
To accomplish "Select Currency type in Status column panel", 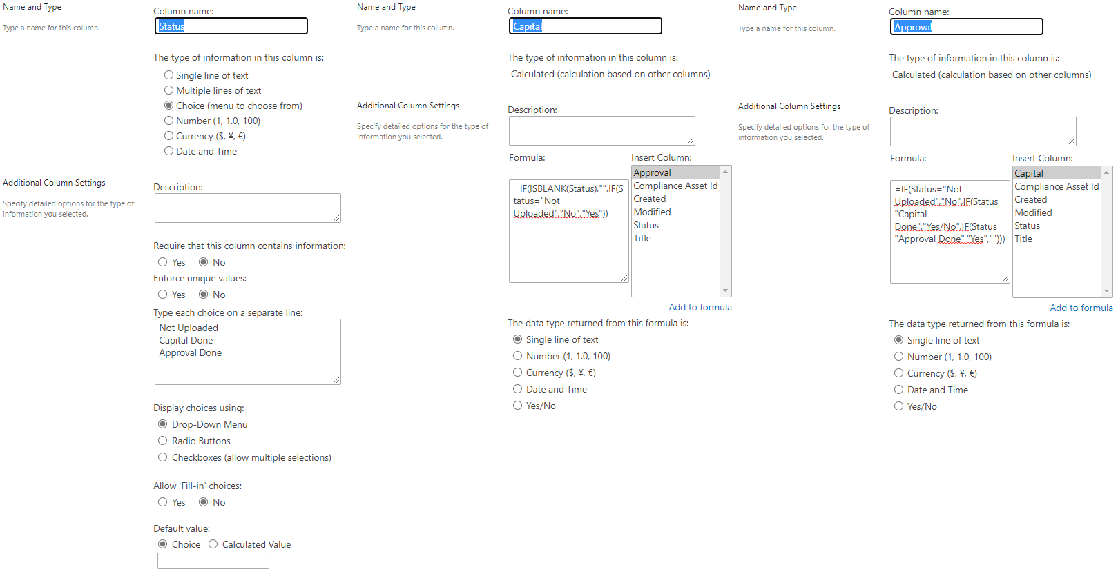I will click(168, 136).
